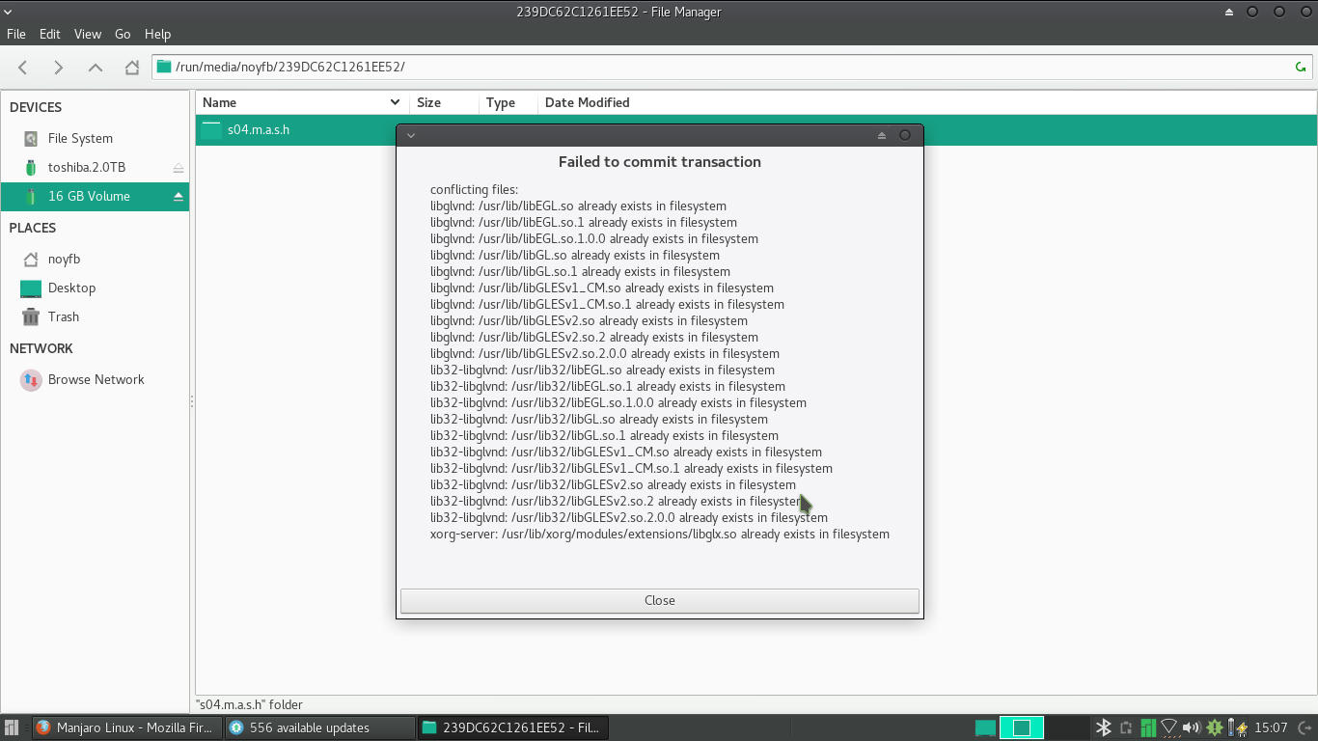Open the Help menu
Image resolution: width=1318 pixels, height=741 pixels.
(x=157, y=34)
